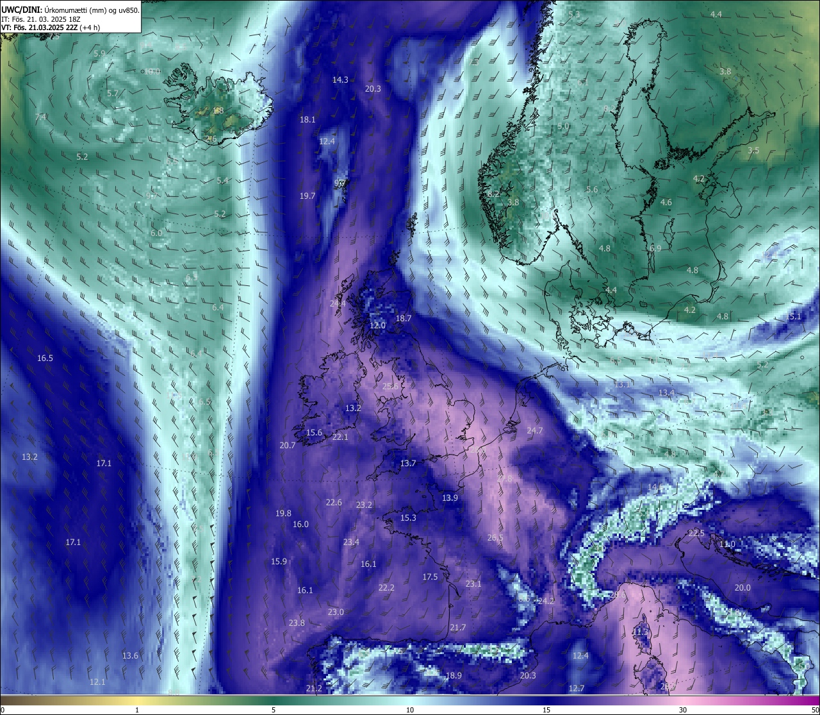
Task: Click the 18.7 value over Scotland
Action: coord(404,319)
